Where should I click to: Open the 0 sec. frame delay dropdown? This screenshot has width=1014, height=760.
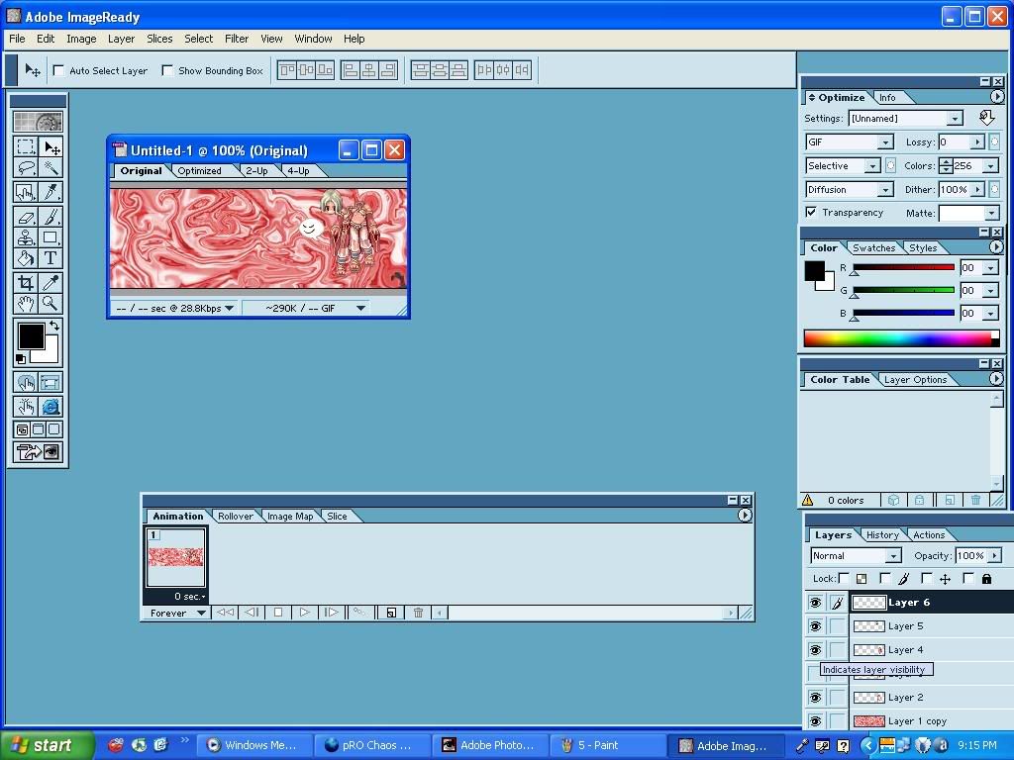tap(190, 596)
